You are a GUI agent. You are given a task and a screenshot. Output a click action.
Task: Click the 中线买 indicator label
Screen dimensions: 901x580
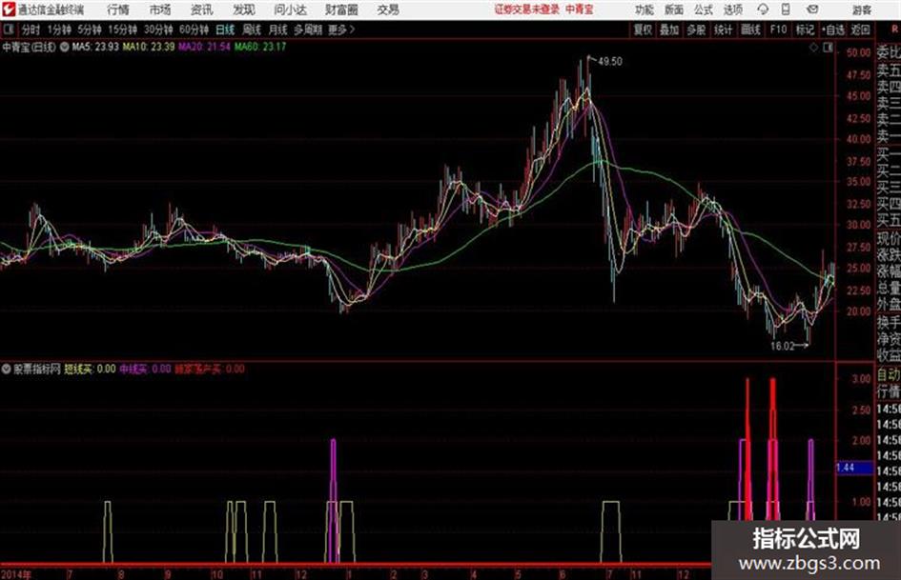pyautogui.click(x=133, y=370)
